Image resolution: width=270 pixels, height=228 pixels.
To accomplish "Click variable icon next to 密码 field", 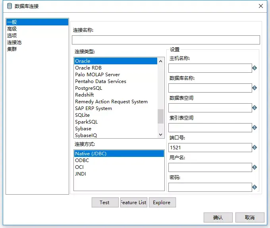I will click(255, 187).
